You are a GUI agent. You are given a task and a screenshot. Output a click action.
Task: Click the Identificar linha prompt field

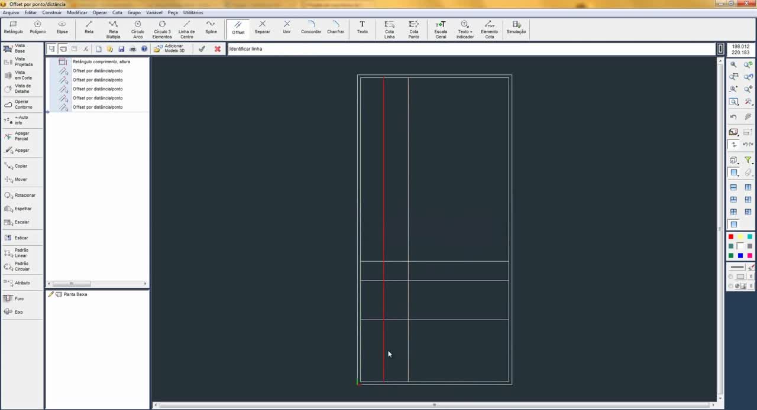pyautogui.click(x=471, y=49)
